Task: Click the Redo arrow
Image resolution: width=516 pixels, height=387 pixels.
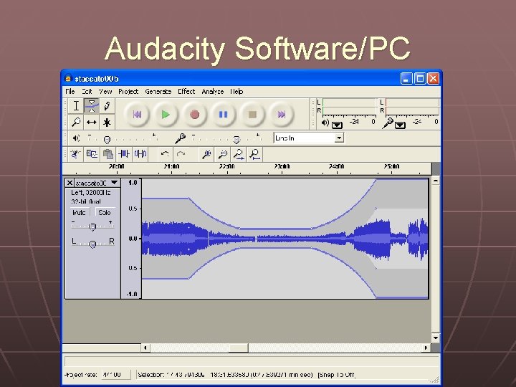Action: 181,154
